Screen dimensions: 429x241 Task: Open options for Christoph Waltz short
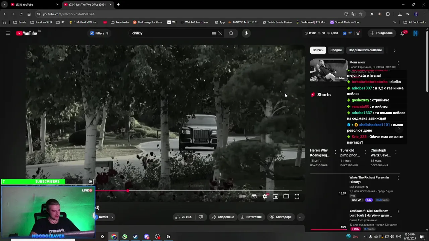coord(396,152)
